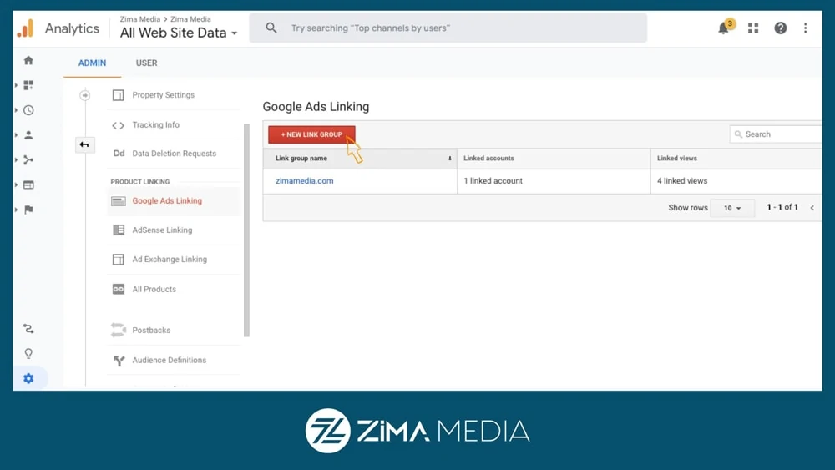Screen dimensions: 835x470
Task: Open Discover lightbulb icon in sidebar
Action: click(28, 353)
